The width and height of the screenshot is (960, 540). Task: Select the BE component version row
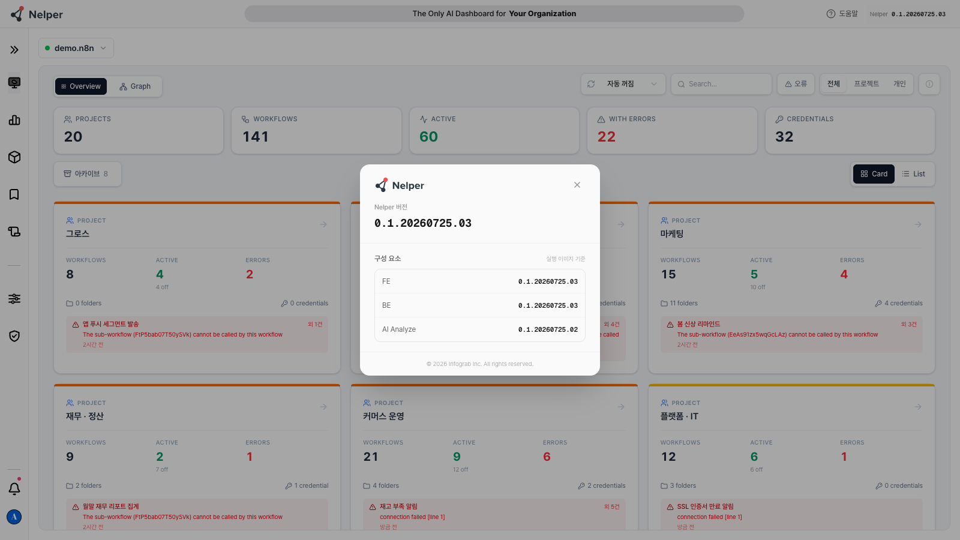(x=480, y=305)
